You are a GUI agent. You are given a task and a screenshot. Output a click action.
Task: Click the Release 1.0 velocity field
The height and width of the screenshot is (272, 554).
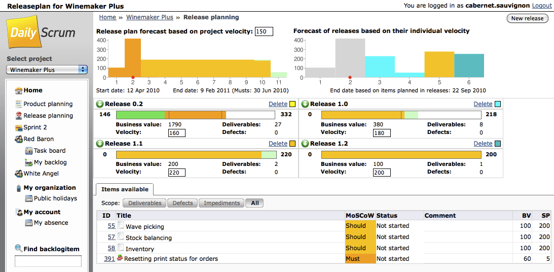click(x=382, y=133)
